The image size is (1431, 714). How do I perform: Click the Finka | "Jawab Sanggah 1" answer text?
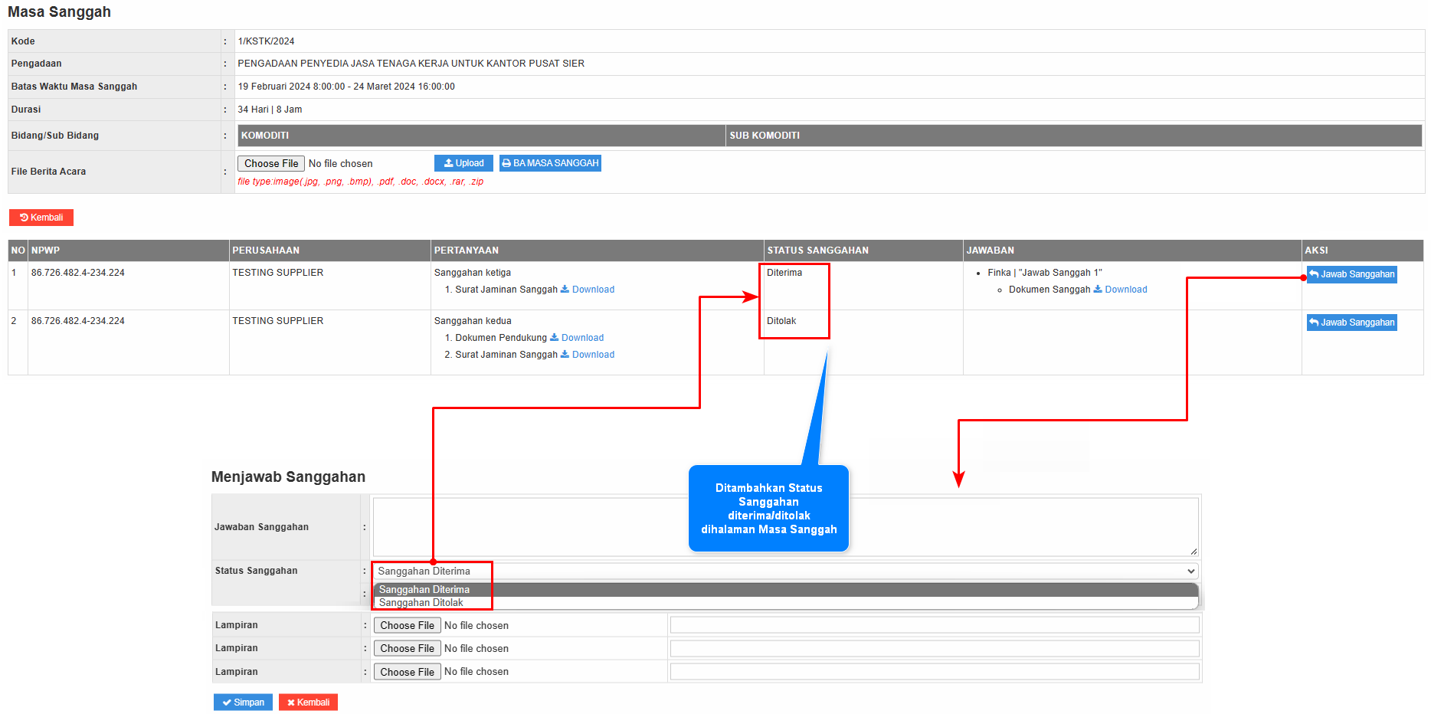pos(1044,273)
